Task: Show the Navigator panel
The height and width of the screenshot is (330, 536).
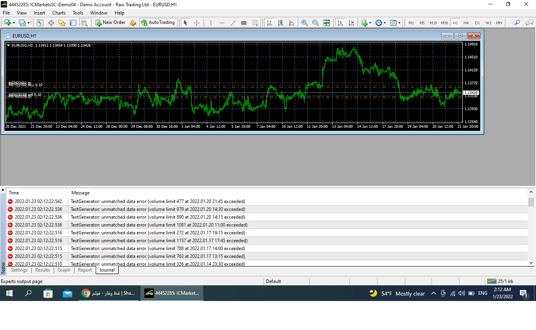Action: 62,23
